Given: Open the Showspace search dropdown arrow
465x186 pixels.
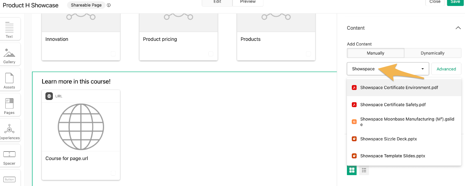Looking at the screenshot, I should tap(422, 69).
